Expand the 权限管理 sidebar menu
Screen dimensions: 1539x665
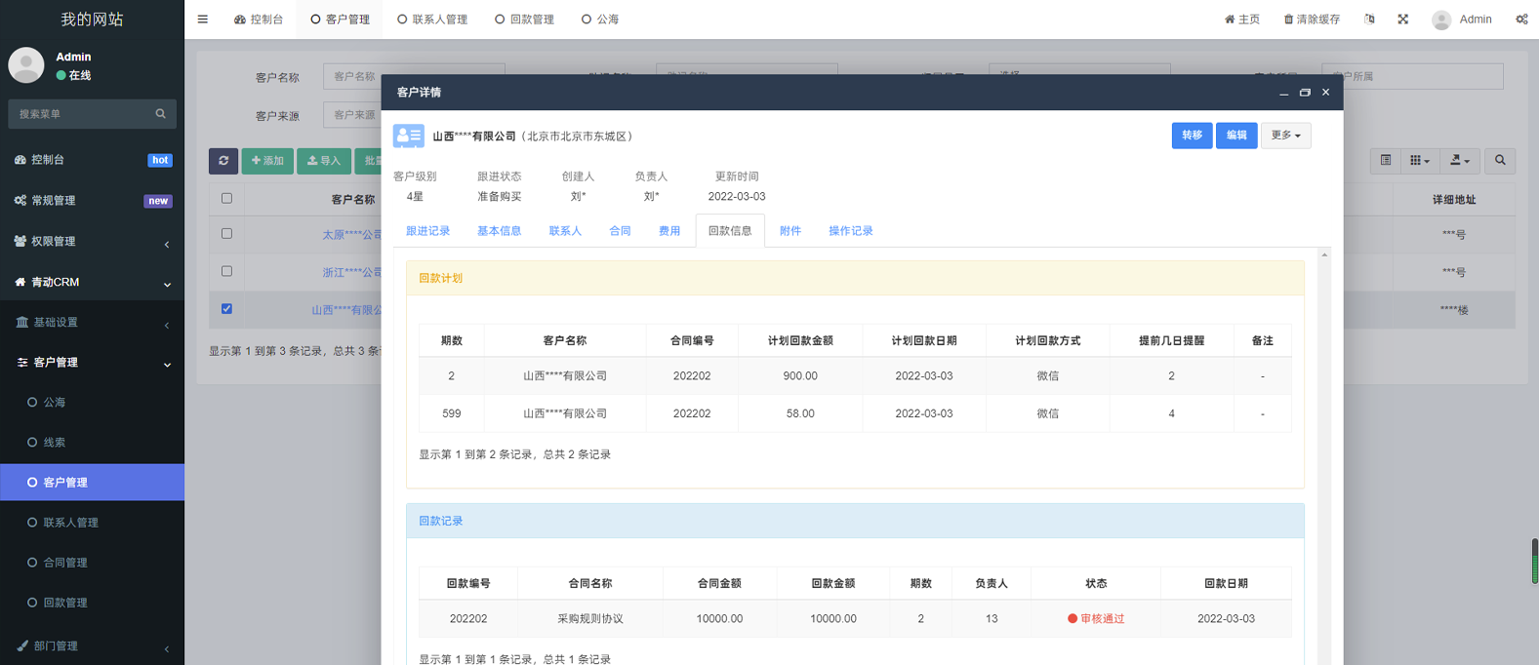(x=92, y=242)
